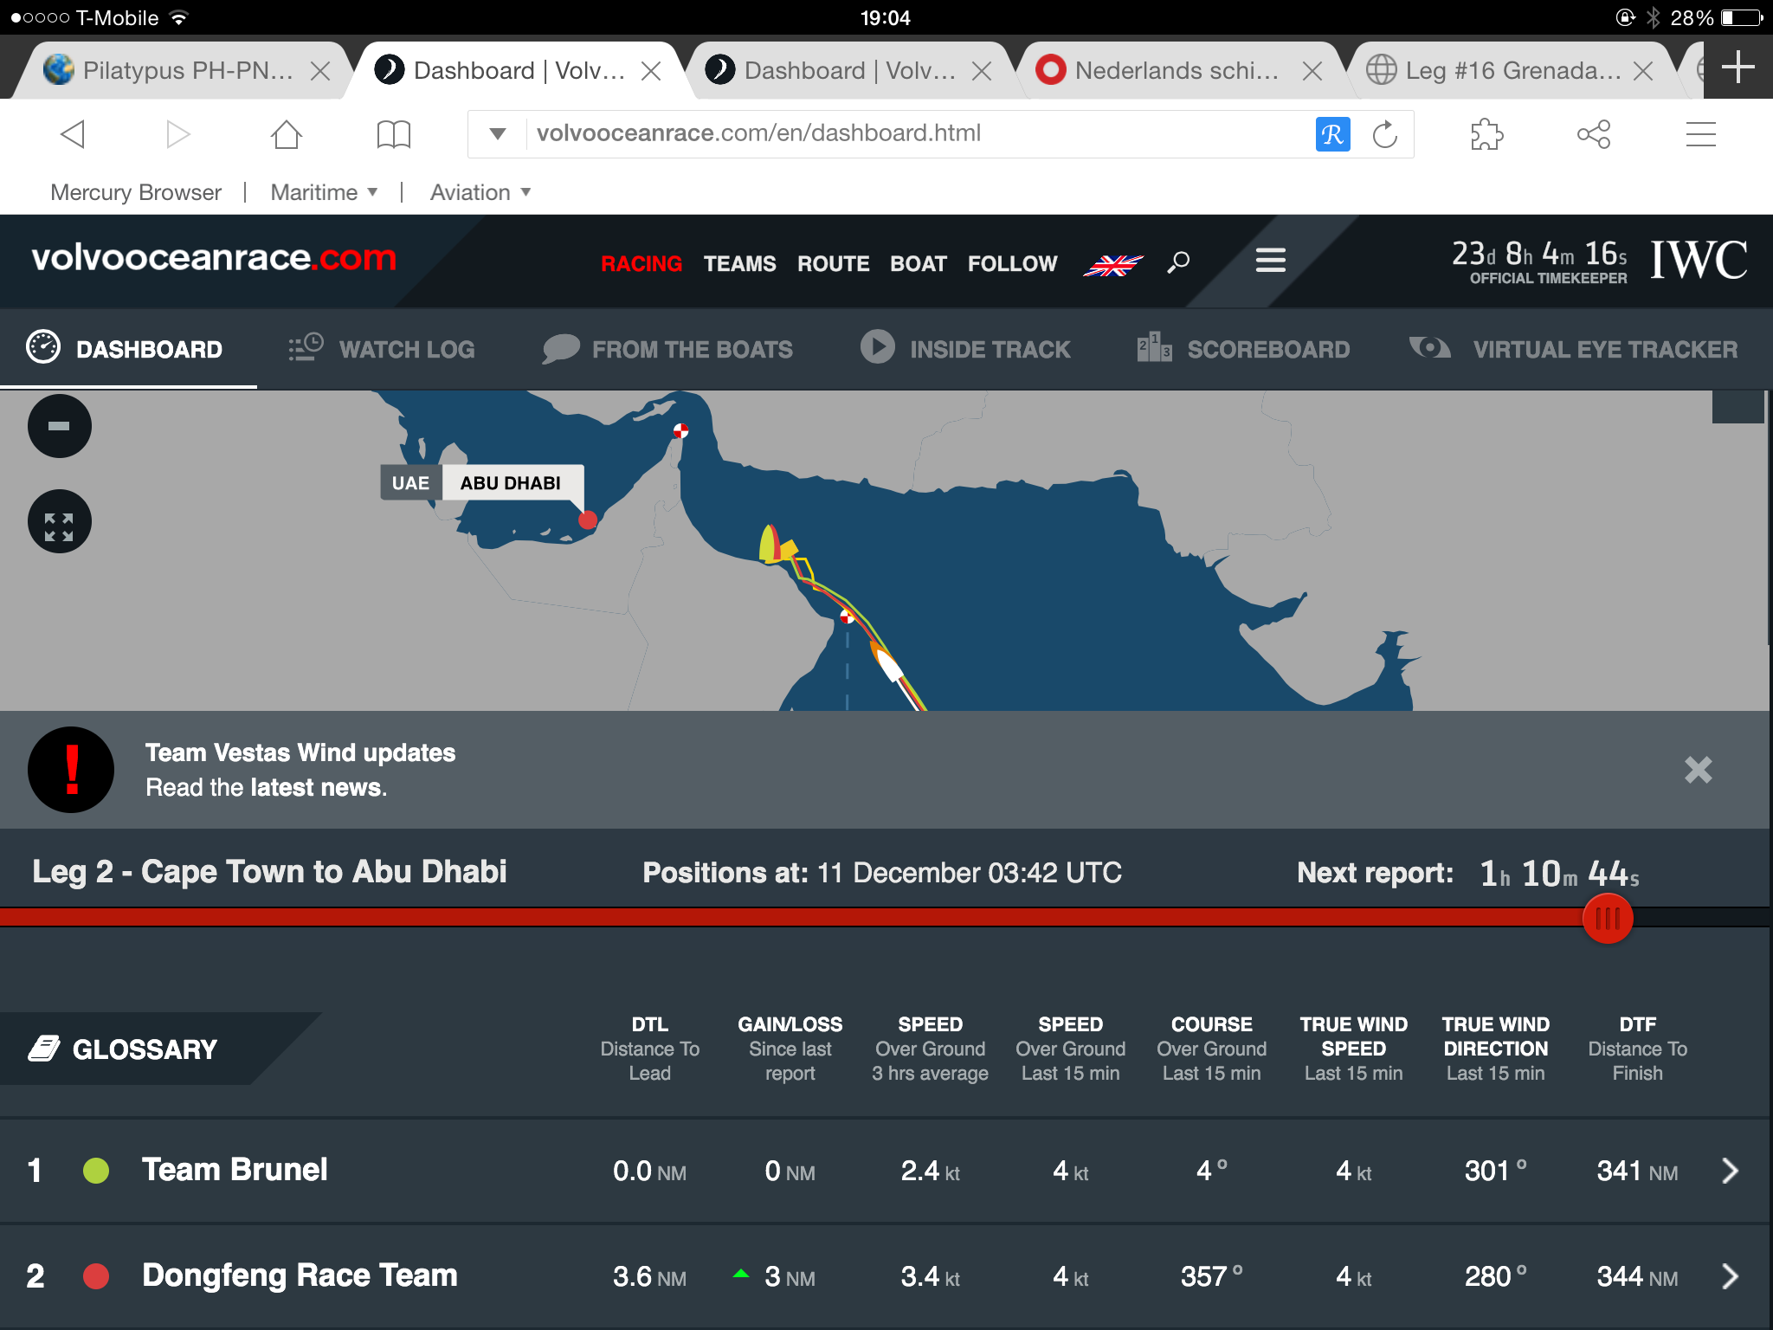The image size is (1773, 1330).
Task: Dismiss the Team Vestas Wind banner
Action: pyautogui.click(x=1698, y=770)
